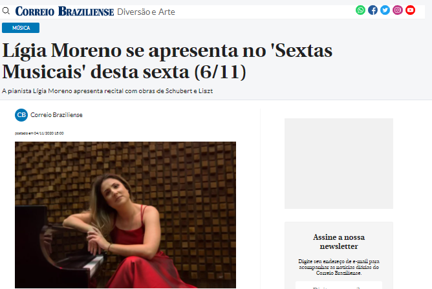This screenshot has width=432, height=289.
Task: Open the pianist photo in red dress
Action: pos(125,215)
